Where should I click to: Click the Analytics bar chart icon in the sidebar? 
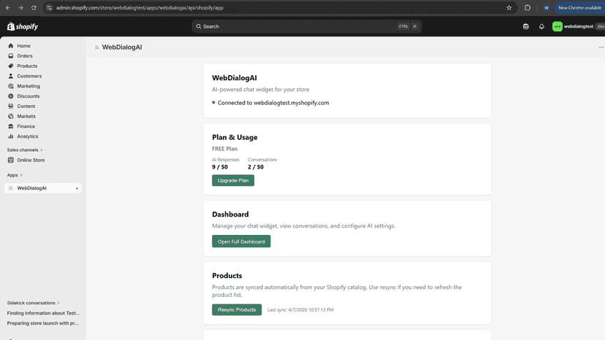coord(11,136)
